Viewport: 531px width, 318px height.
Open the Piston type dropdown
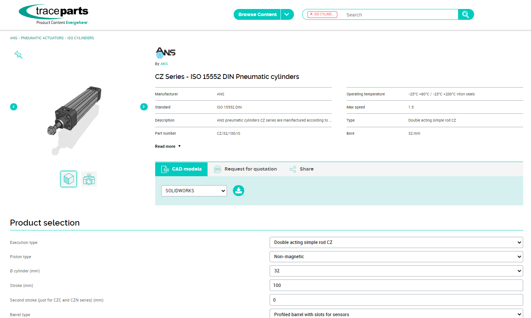pos(396,257)
